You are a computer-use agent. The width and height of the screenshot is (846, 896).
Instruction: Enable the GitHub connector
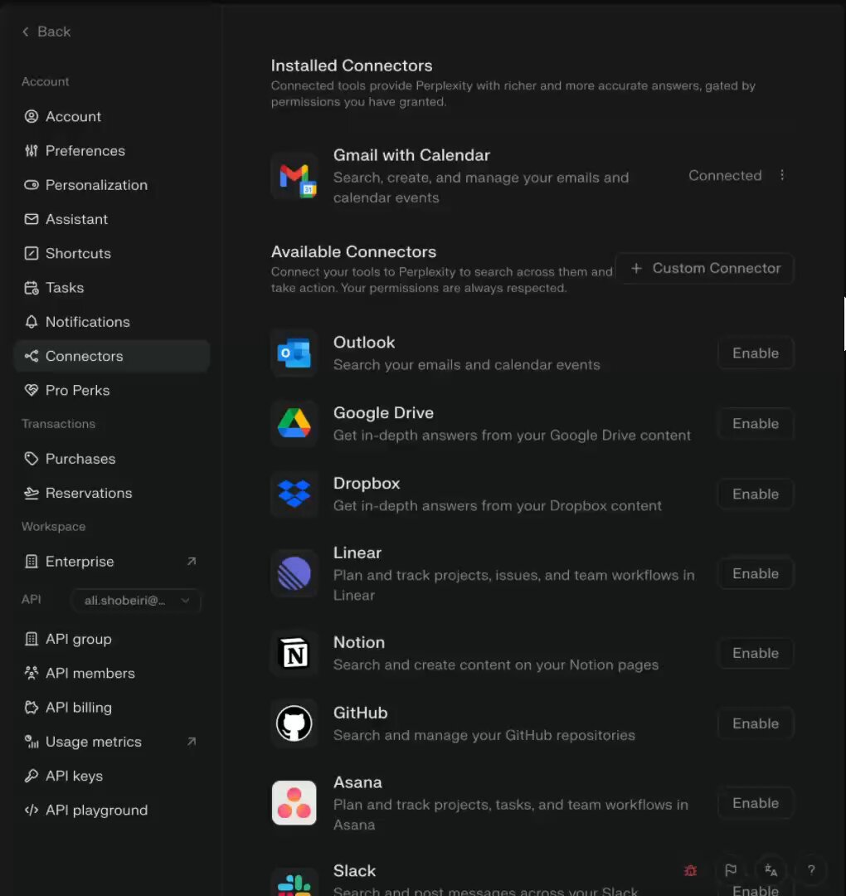coord(755,723)
